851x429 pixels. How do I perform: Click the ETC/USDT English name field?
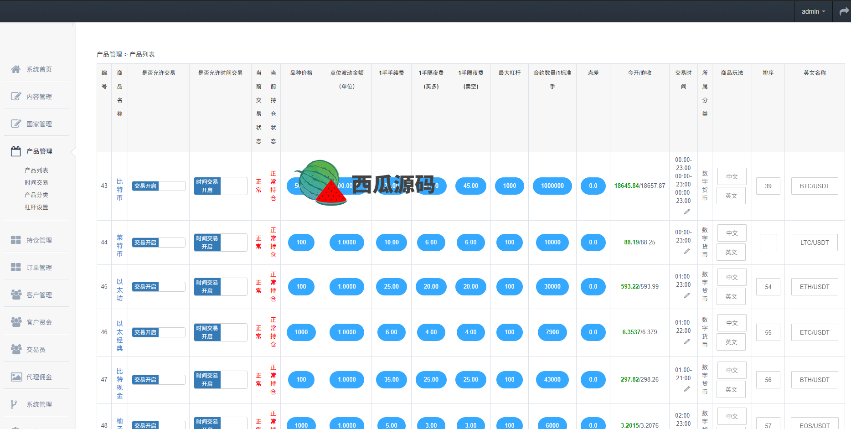[x=815, y=332]
